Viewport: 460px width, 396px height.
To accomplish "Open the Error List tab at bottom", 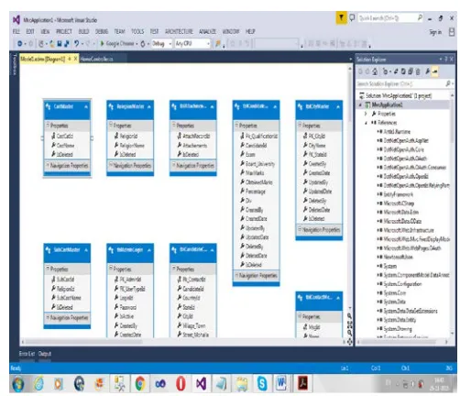I will click(x=27, y=354).
